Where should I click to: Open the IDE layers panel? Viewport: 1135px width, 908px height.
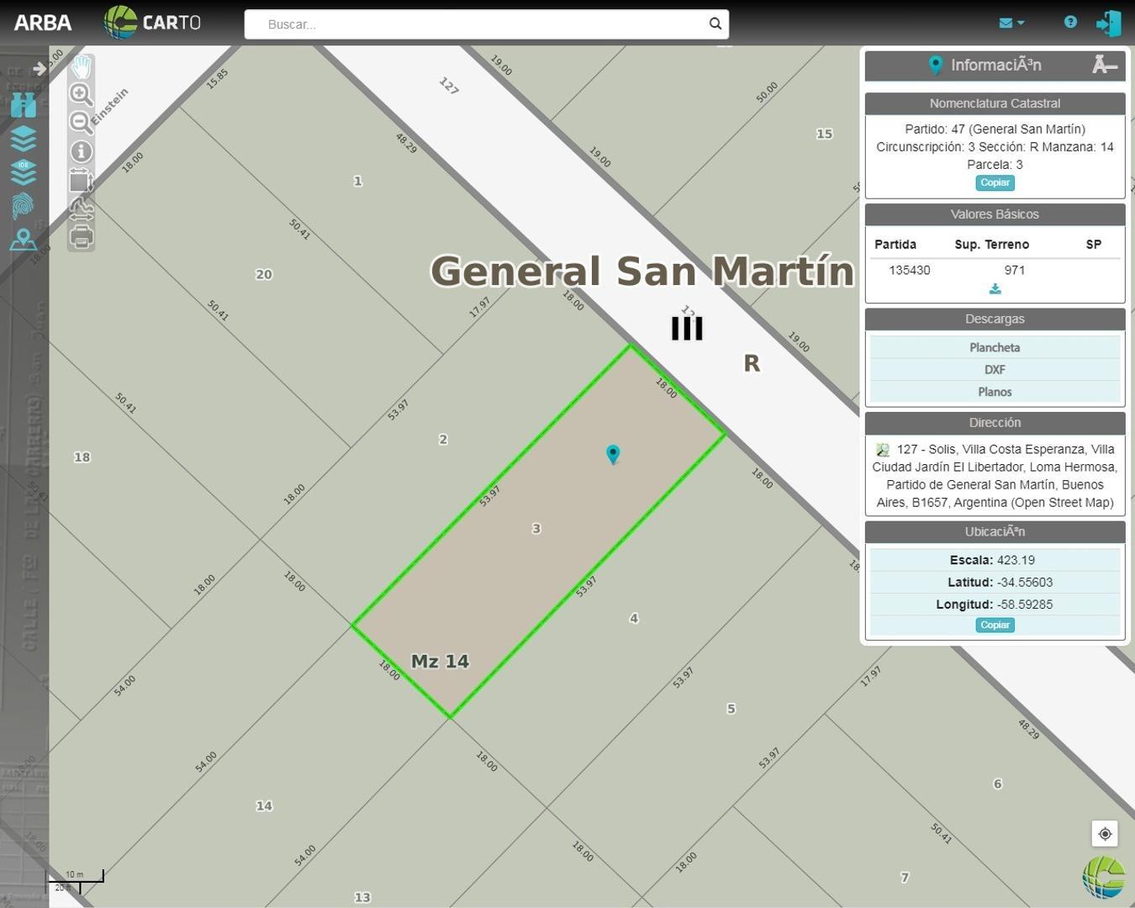24,172
